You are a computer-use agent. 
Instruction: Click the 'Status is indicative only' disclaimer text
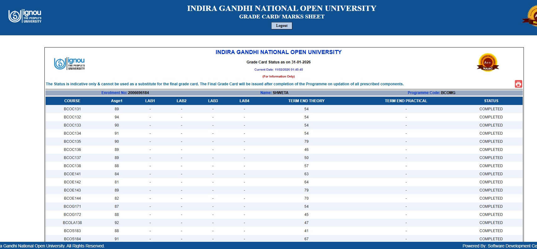(x=225, y=84)
